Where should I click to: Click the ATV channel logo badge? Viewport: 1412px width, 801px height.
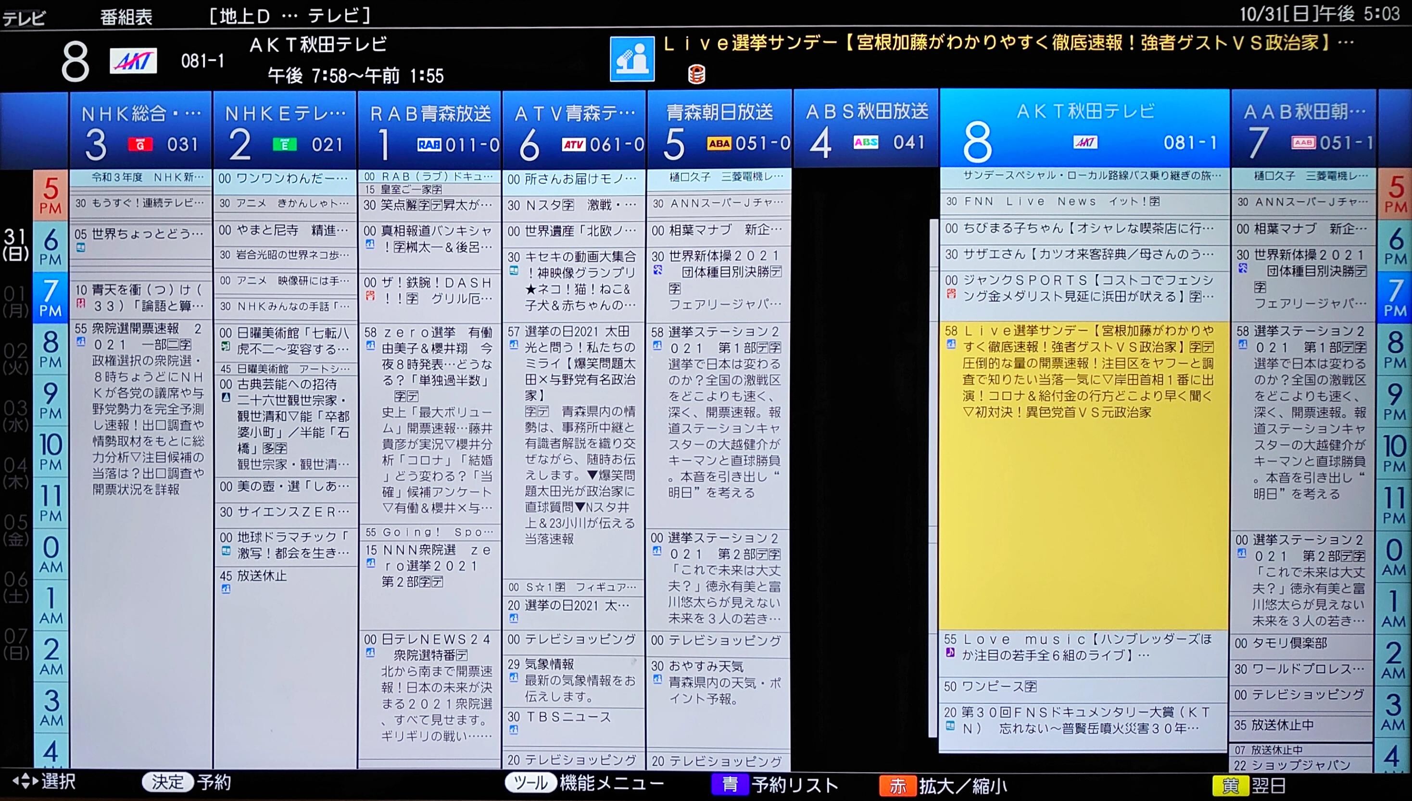pyautogui.click(x=573, y=145)
